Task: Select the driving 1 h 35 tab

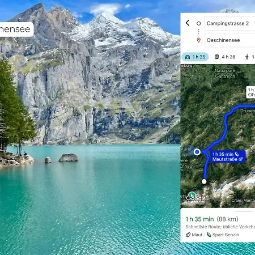Action: pos(195,57)
